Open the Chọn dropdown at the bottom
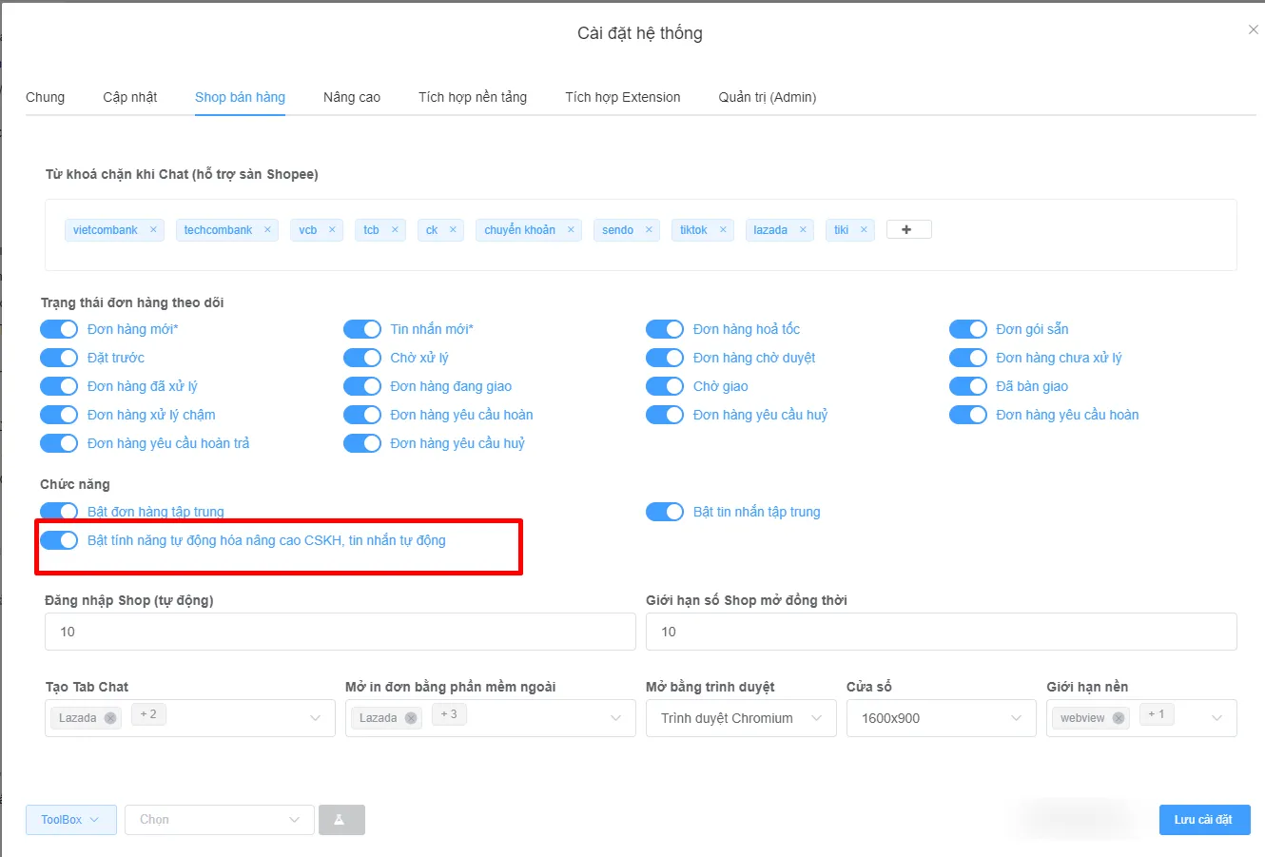 220,820
